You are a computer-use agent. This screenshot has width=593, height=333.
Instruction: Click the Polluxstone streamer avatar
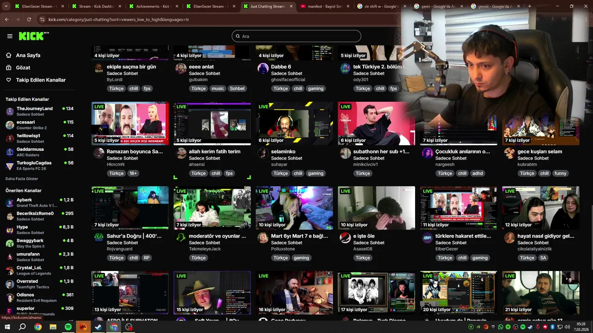[263, 238]
